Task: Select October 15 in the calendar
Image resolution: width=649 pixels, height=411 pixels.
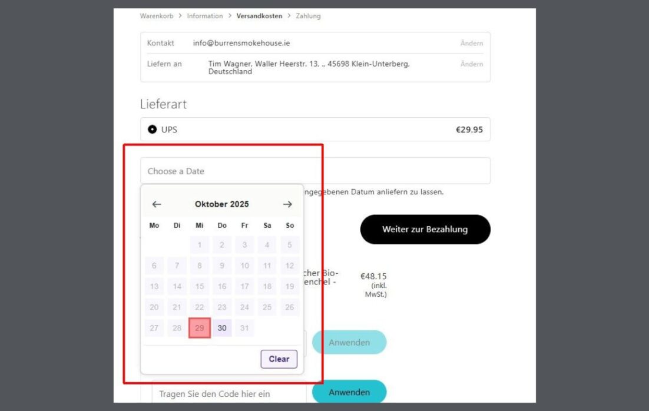Action: coord(200,287)
